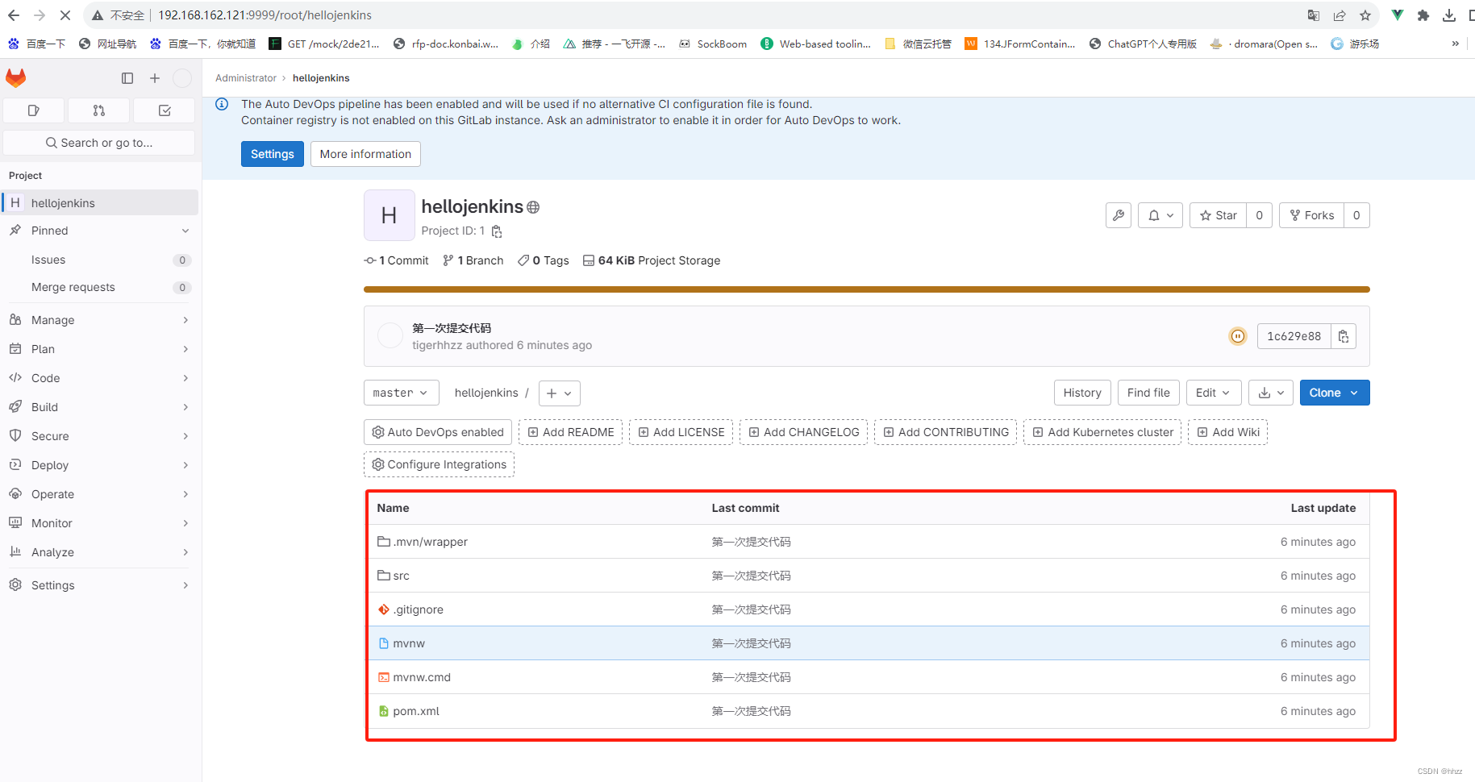Click Add README
Image resolution: width=1475 pixels, height=782 pixels.
570,432
